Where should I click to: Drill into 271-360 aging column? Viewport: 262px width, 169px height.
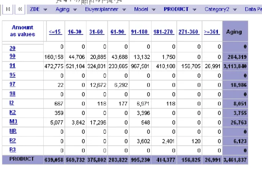189,32
